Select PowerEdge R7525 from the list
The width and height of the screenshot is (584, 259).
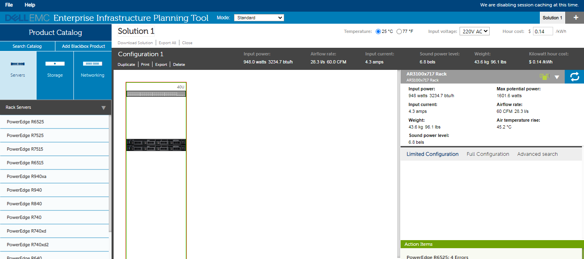pyautogui.click(x=55, y=136)
